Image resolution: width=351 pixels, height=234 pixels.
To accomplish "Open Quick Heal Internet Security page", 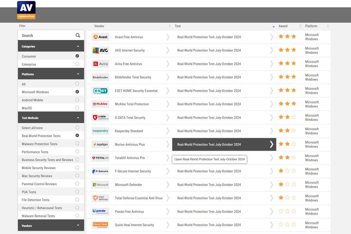I will pos(135,225).
